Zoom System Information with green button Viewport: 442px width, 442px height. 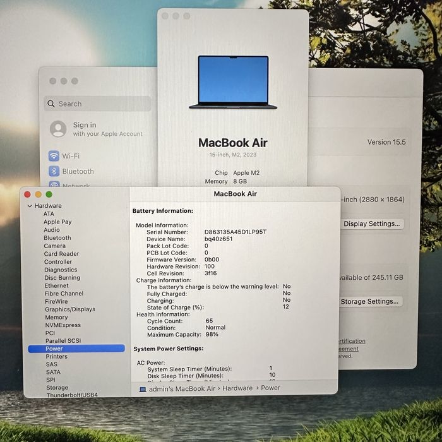click(49, 194)
